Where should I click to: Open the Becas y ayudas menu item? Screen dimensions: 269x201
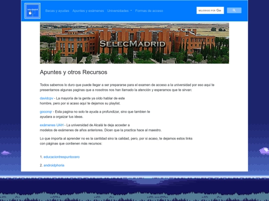57,11
